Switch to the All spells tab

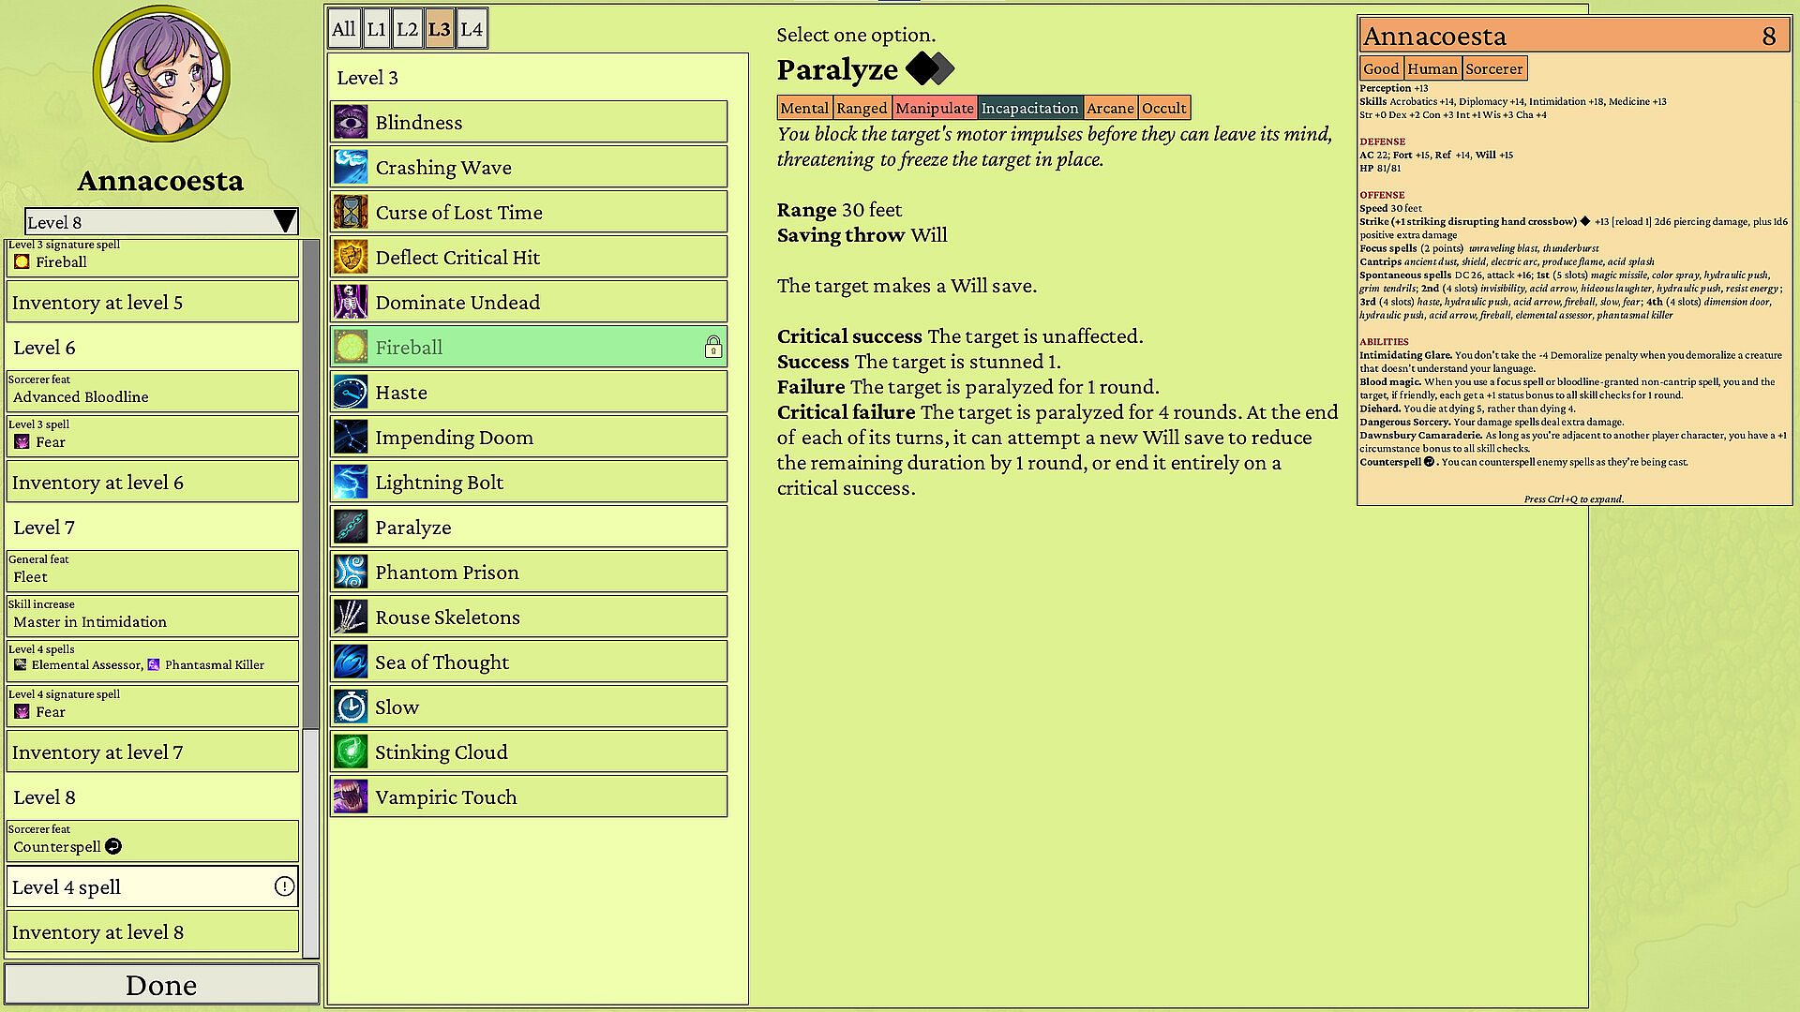[343, 29]
